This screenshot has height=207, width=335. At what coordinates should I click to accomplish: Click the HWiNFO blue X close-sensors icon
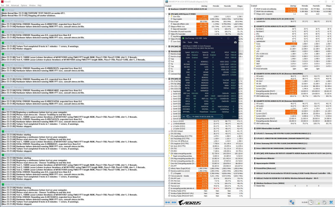(x=331, y=202)
